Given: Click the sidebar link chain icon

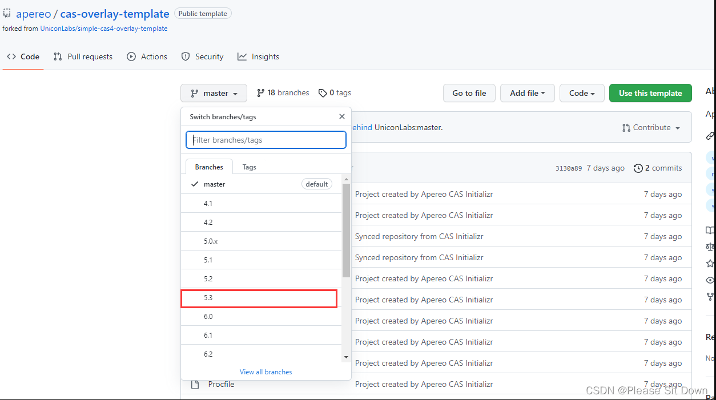Looking at the screenshot, I should pos(710,136).
